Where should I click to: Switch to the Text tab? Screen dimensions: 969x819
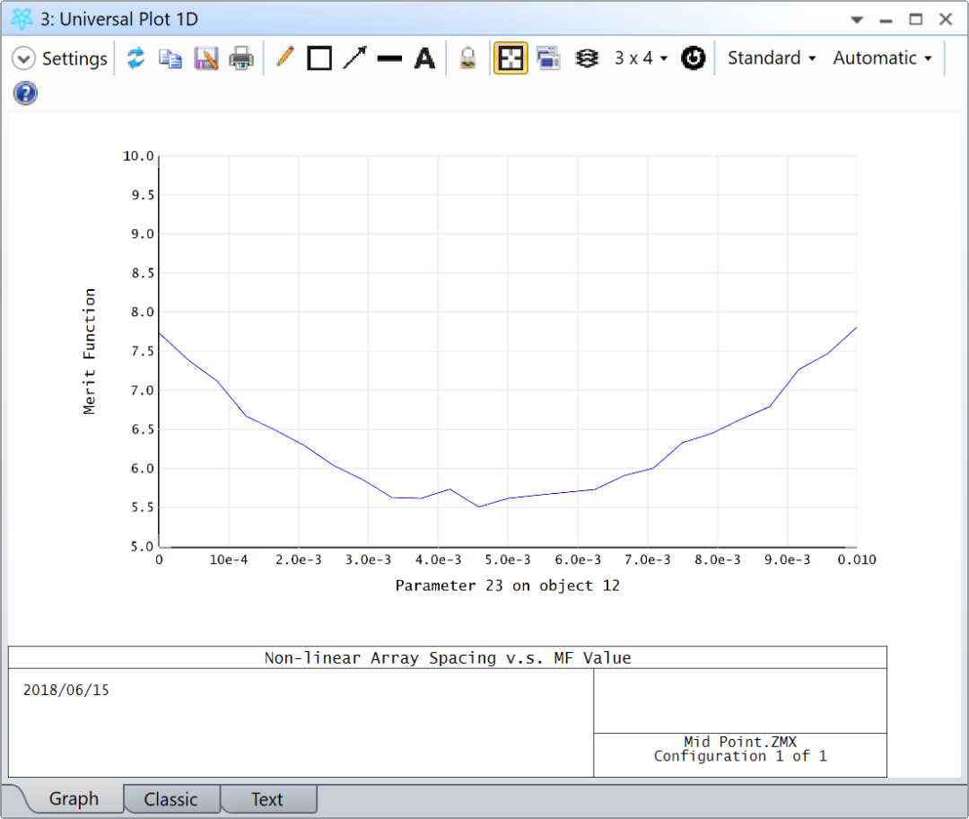(267, 798)
